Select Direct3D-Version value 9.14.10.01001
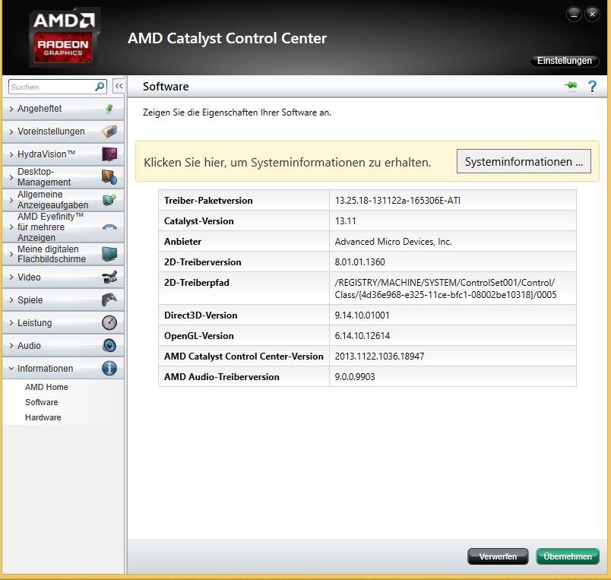 (x=362, y=315)
